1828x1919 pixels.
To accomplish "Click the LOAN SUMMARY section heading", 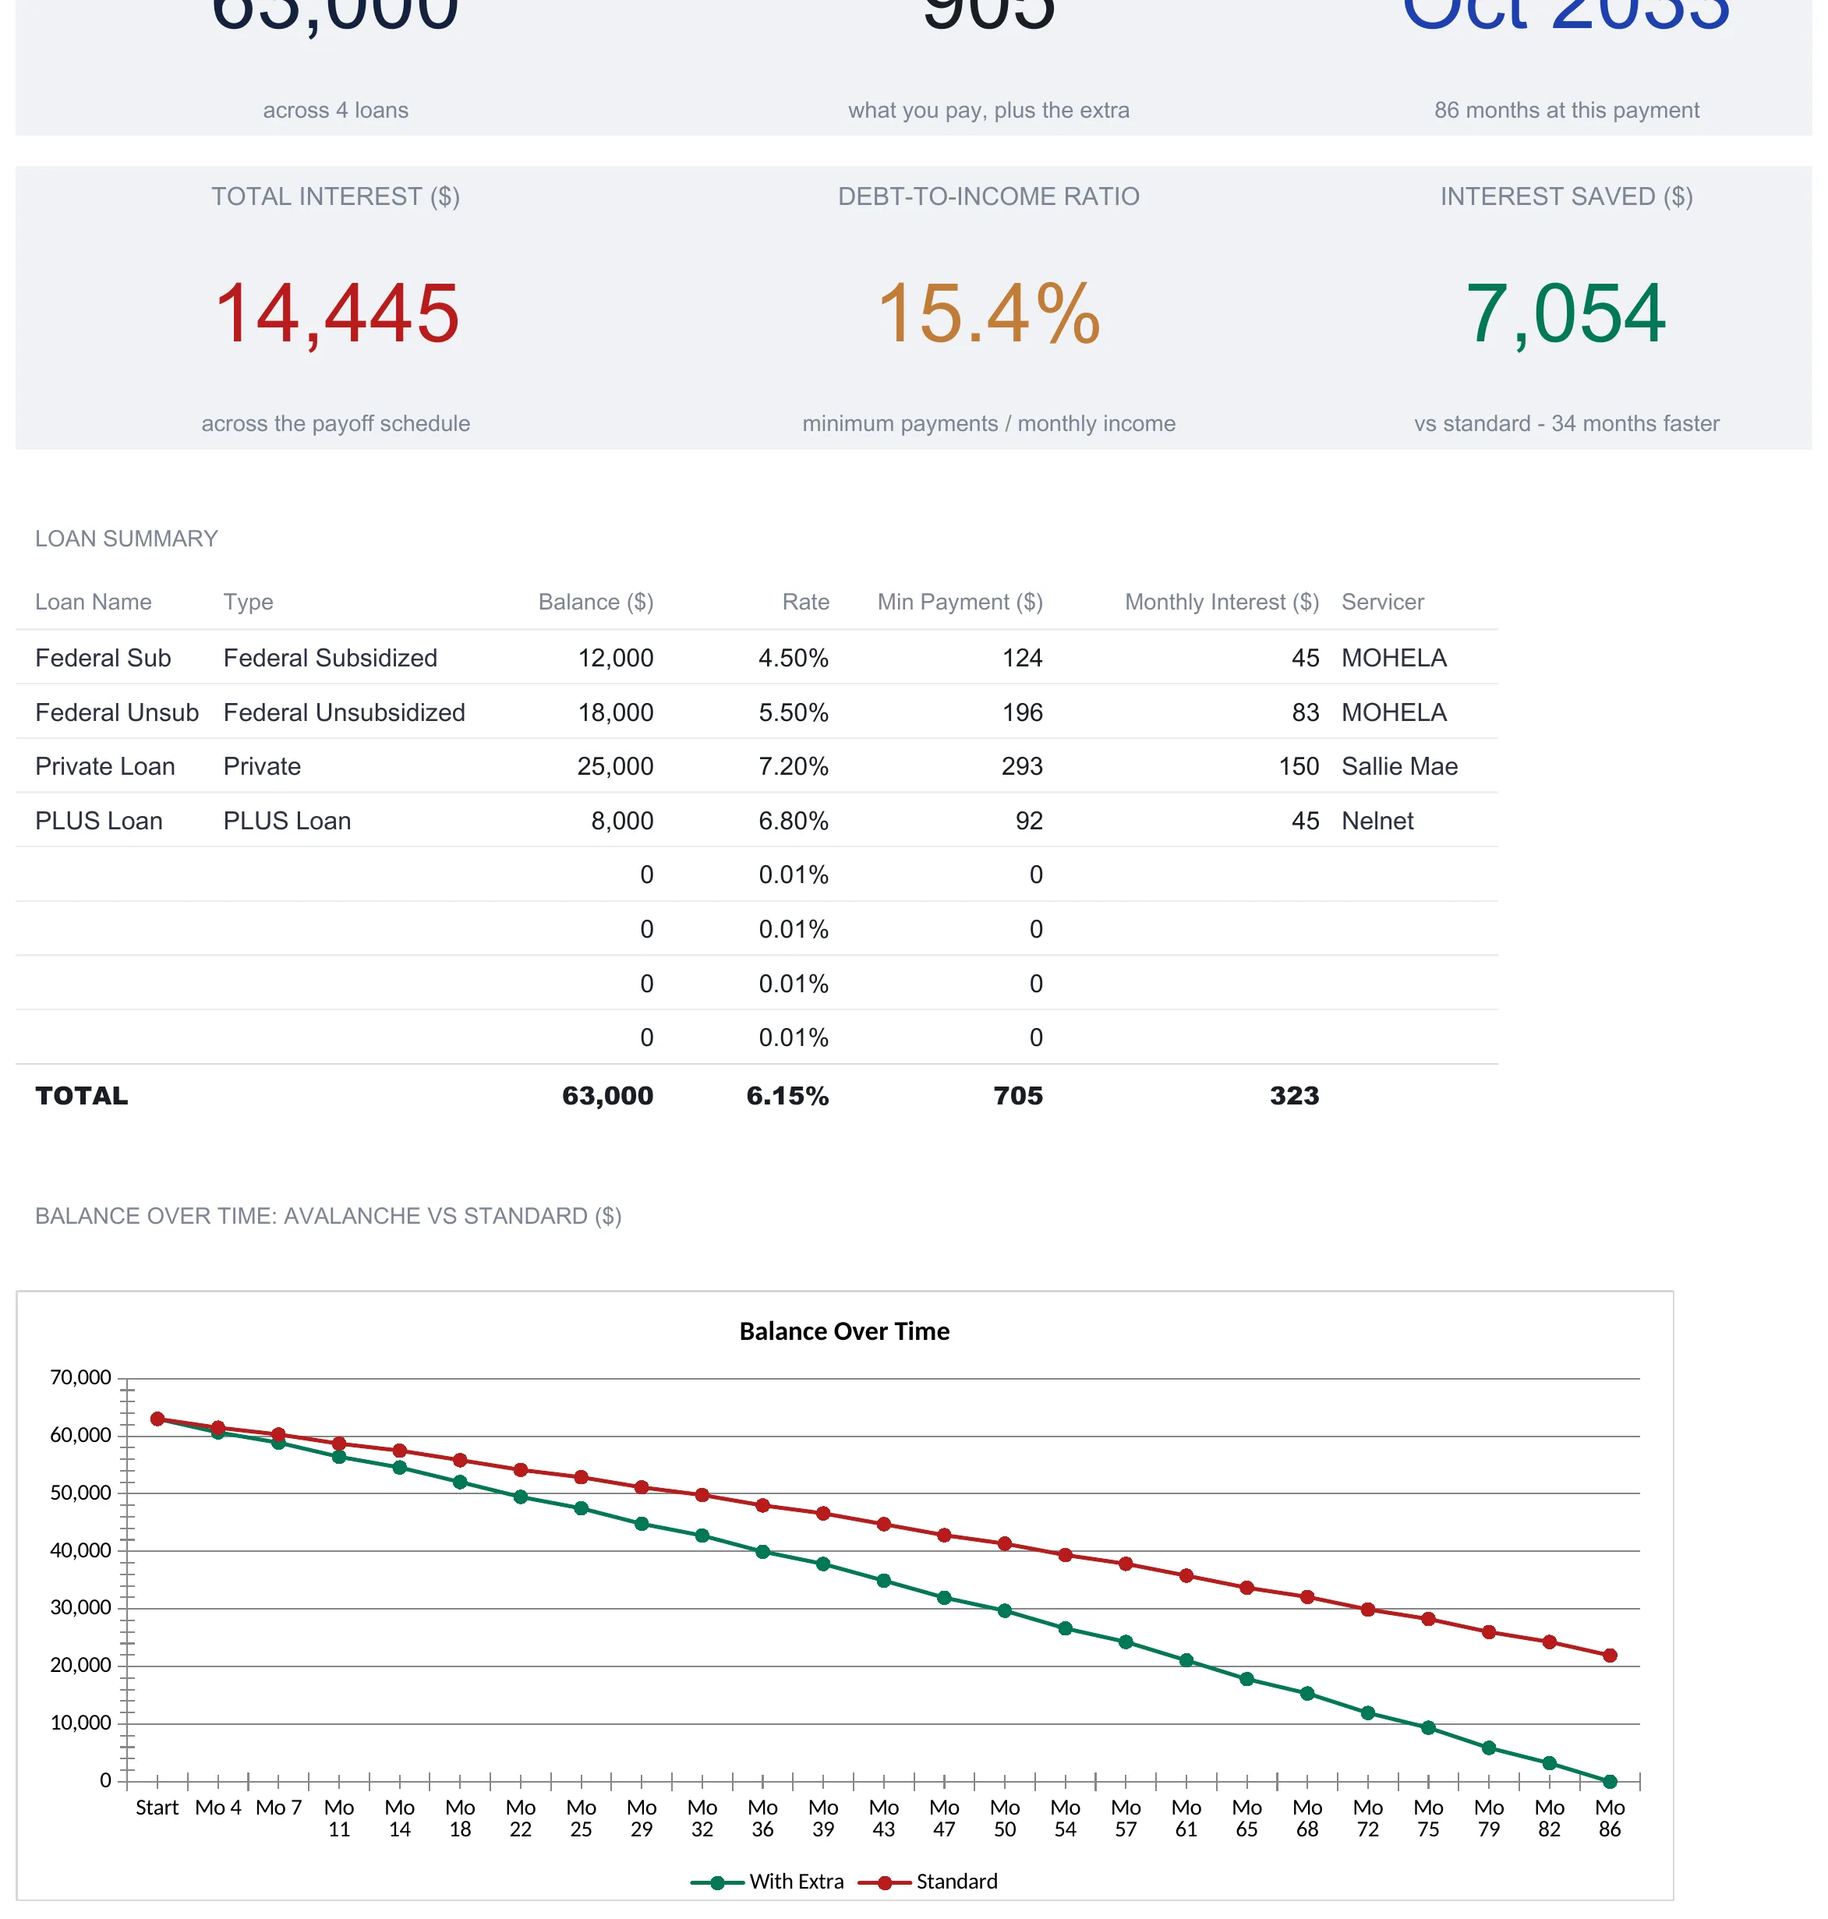I will [126, 539].
